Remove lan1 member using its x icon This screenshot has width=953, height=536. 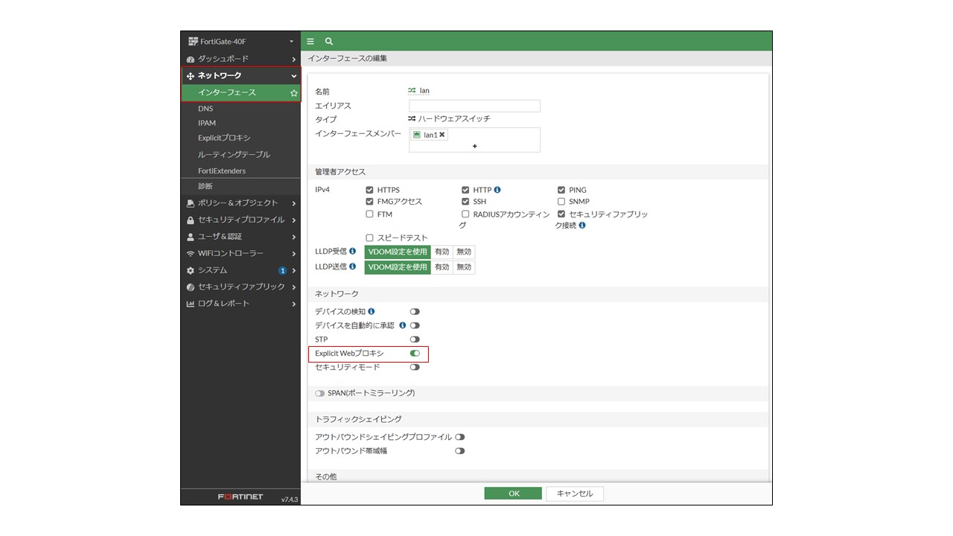pyautogui.click(x=442, y=135)
